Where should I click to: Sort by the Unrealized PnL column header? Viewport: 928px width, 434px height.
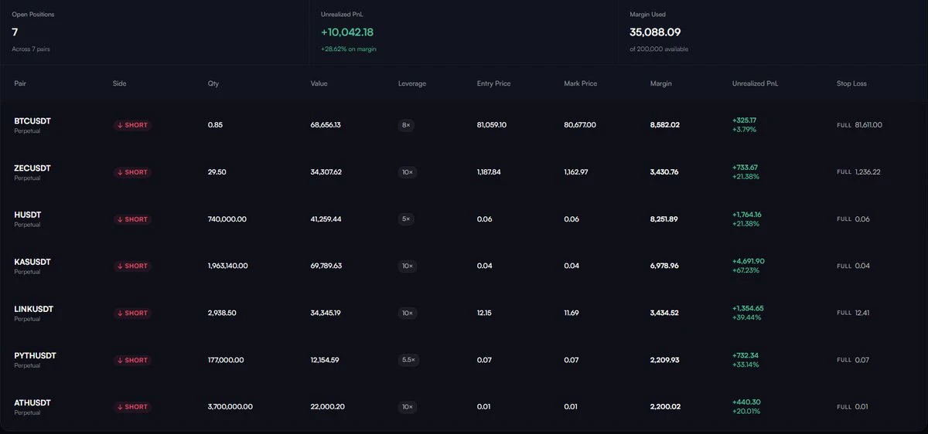click(x=756, y=83)
